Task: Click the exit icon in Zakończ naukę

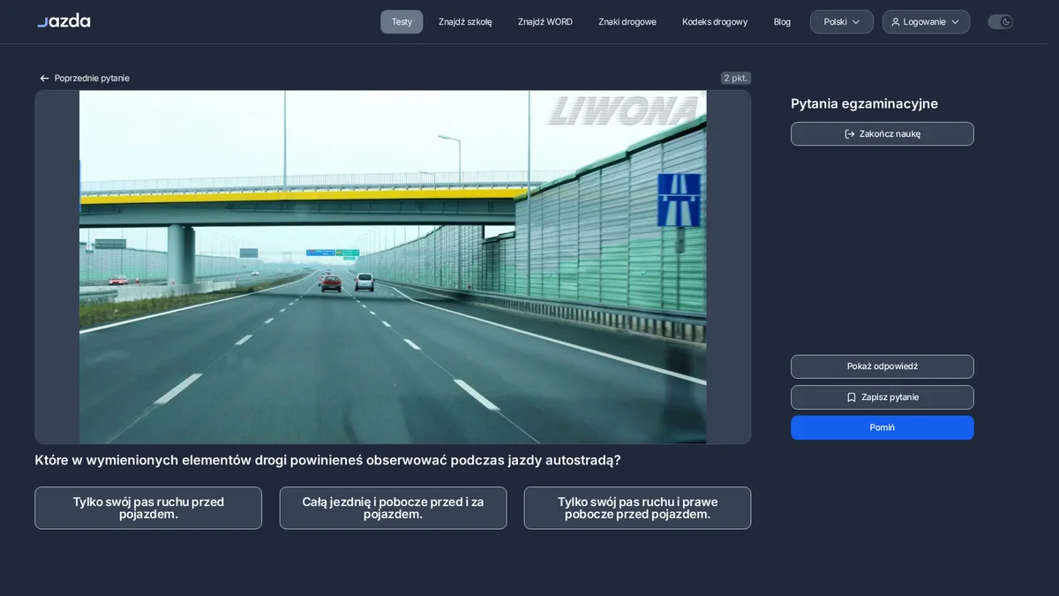Action: tap(850, 134)
